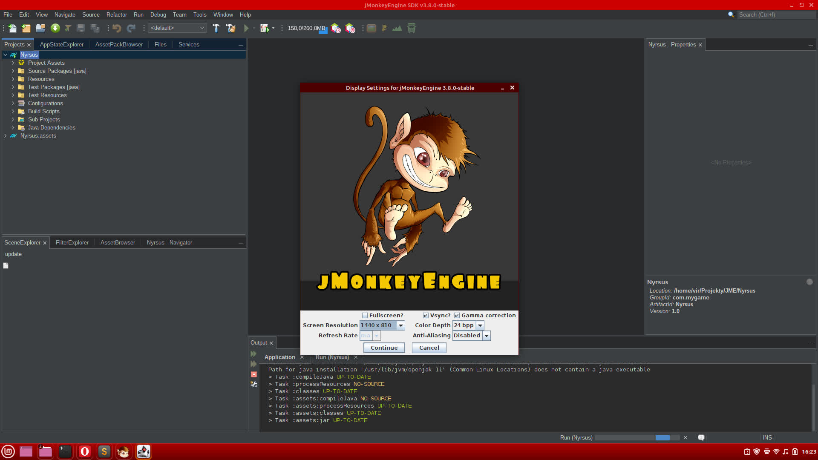Uncheck Gamma correction option
This screenshot has width=818, height=460.
(x=457, y=316)
